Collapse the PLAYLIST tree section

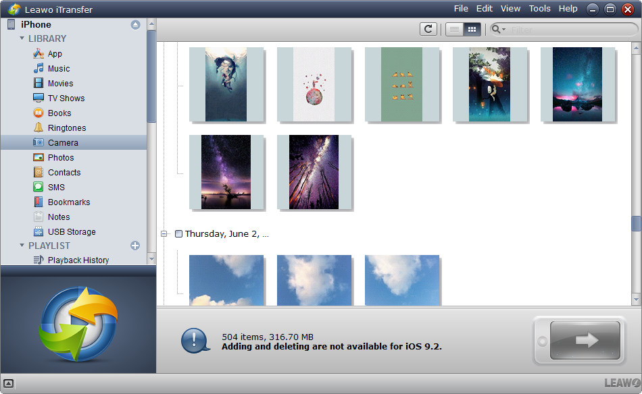[22, 246]
